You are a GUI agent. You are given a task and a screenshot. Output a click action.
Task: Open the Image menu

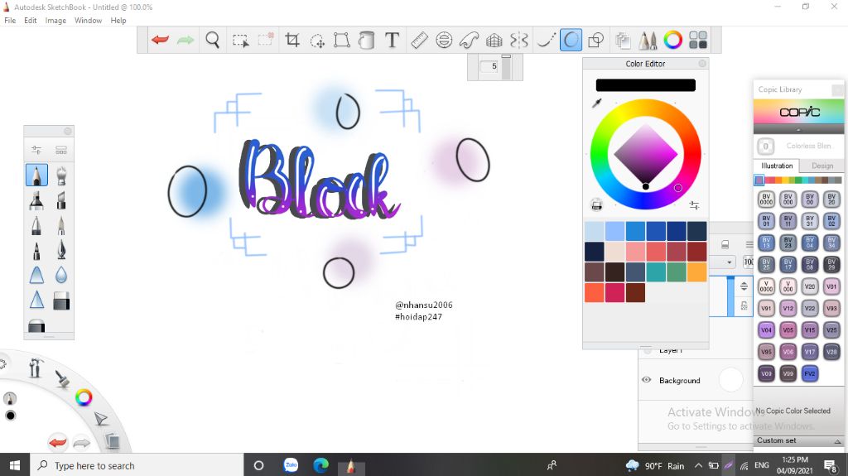(55, 21)
